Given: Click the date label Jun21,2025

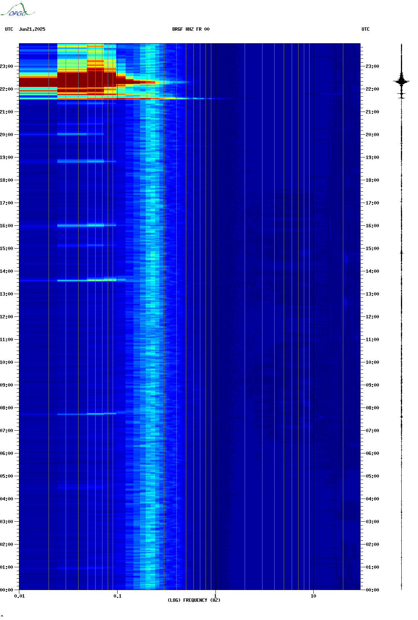Looking at the screenshot, I should point(32,29).
